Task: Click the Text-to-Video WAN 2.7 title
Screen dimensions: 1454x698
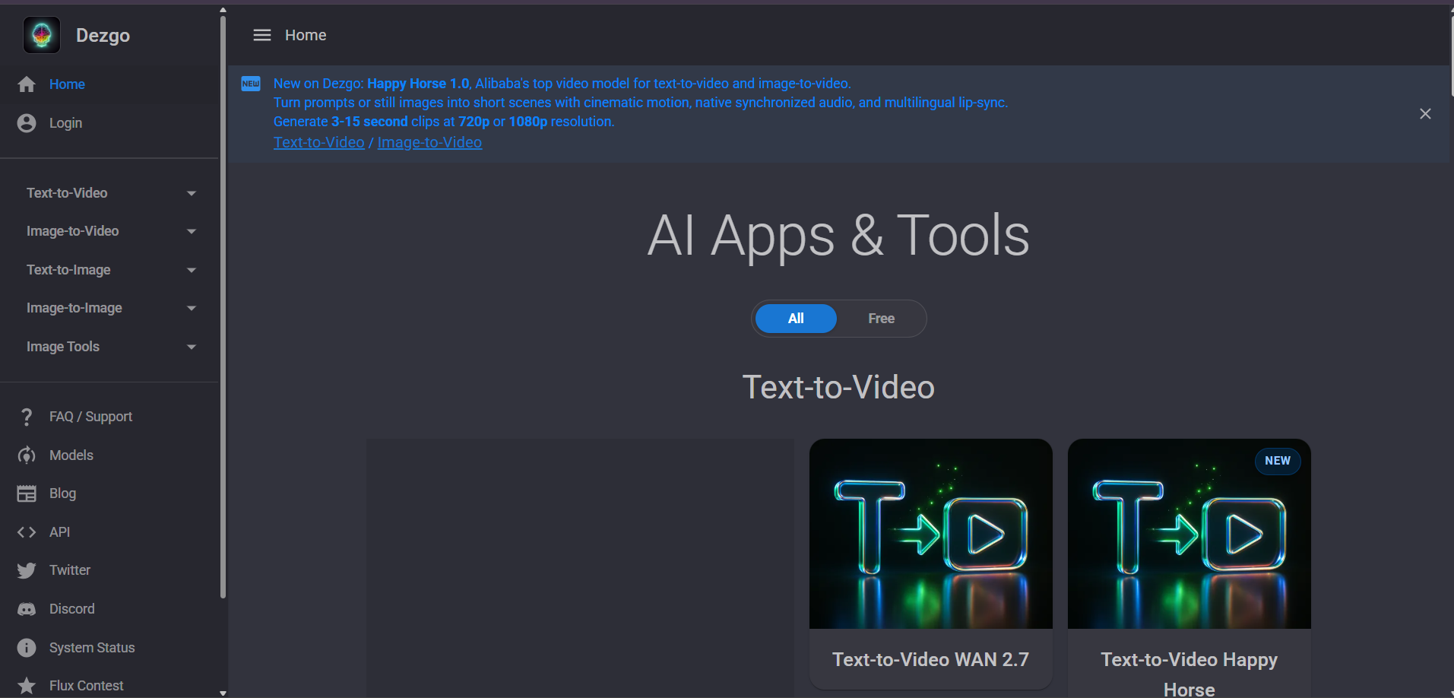Action: pyautogui.click(x=930, y=659)
